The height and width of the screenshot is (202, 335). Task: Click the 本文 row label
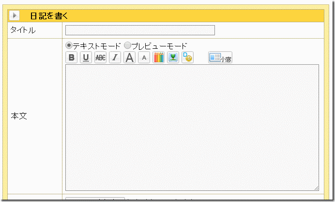tap(19, 116)
